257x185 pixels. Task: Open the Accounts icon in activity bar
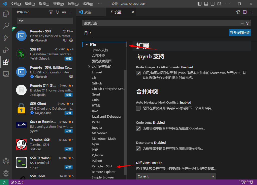(x=6, y=161)
